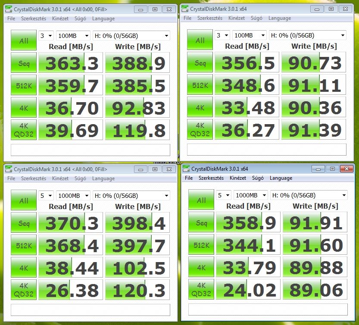
Task: Close the window with Seq read 358.9 using the red X button
Action: click(x=347, y=169)
